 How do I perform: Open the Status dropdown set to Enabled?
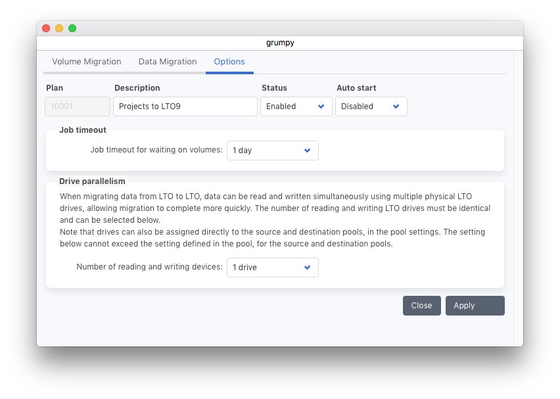point(296,106)
